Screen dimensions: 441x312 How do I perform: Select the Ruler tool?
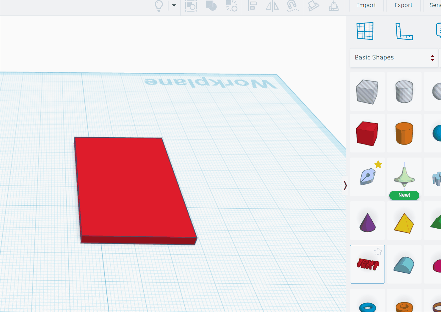click(404, 31)
